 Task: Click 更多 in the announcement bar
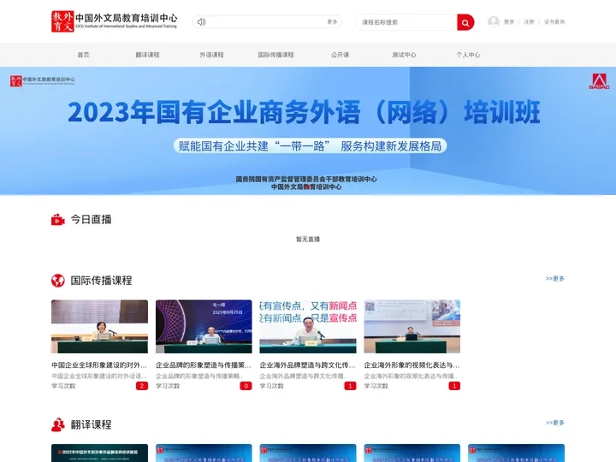332,22
